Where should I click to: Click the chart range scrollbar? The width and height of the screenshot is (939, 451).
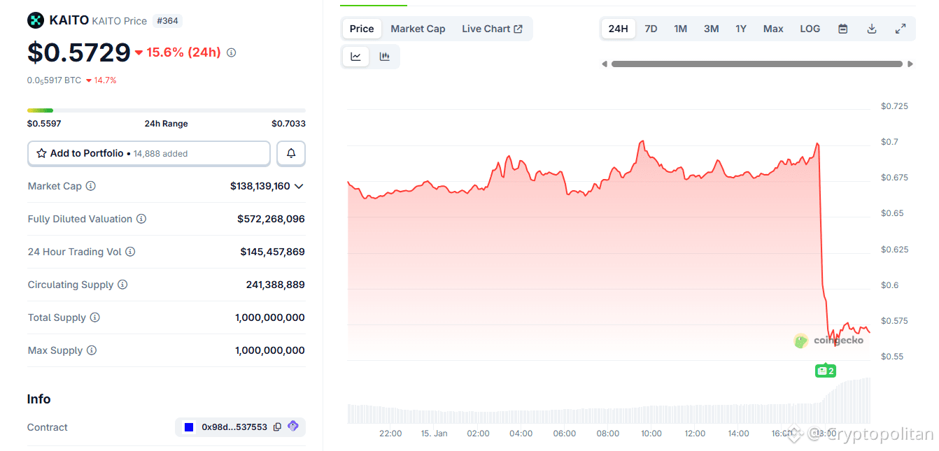tap(756, 64)
